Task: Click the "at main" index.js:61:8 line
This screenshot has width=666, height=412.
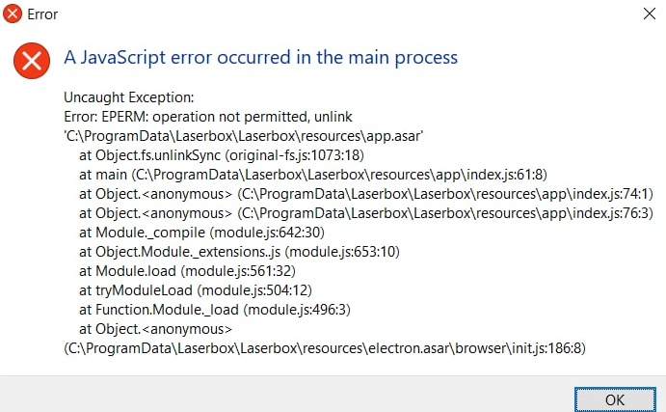Action: click(313, 175)
